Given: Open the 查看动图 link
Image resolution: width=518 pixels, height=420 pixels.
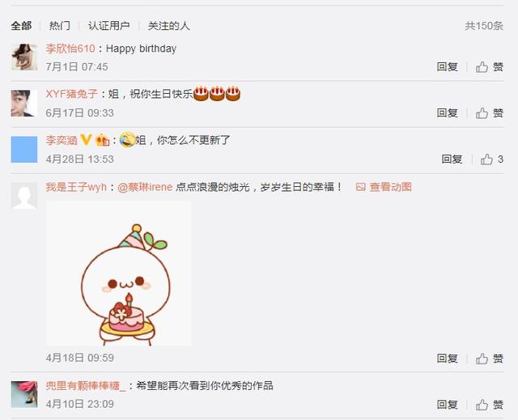Looking at the screenshot, I should (x=384, y=187).
